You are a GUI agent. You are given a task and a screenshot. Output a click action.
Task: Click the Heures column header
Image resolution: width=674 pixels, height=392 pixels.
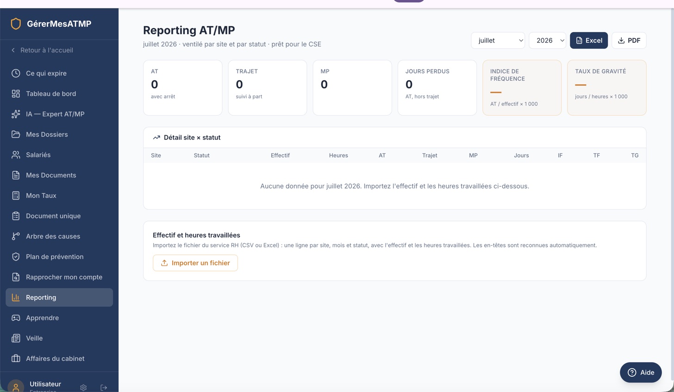tap(338, 156)
